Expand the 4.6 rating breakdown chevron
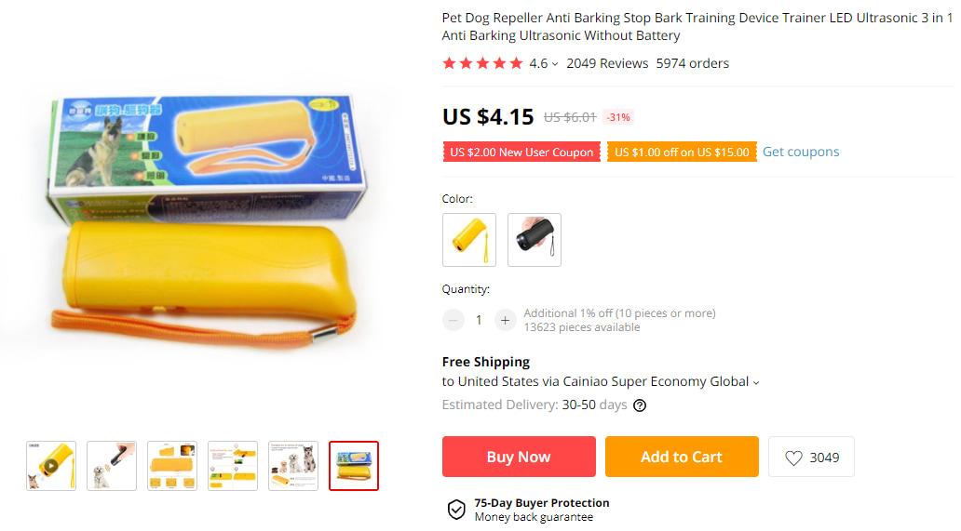This screenshot has height=531, width=961. [x=555, y=63]
